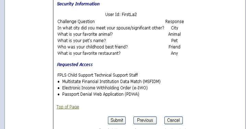Screen dimensions: 246x129
Task: Click the FPLS Child Support Technical Support Staff line
Action: coord(97,75)
